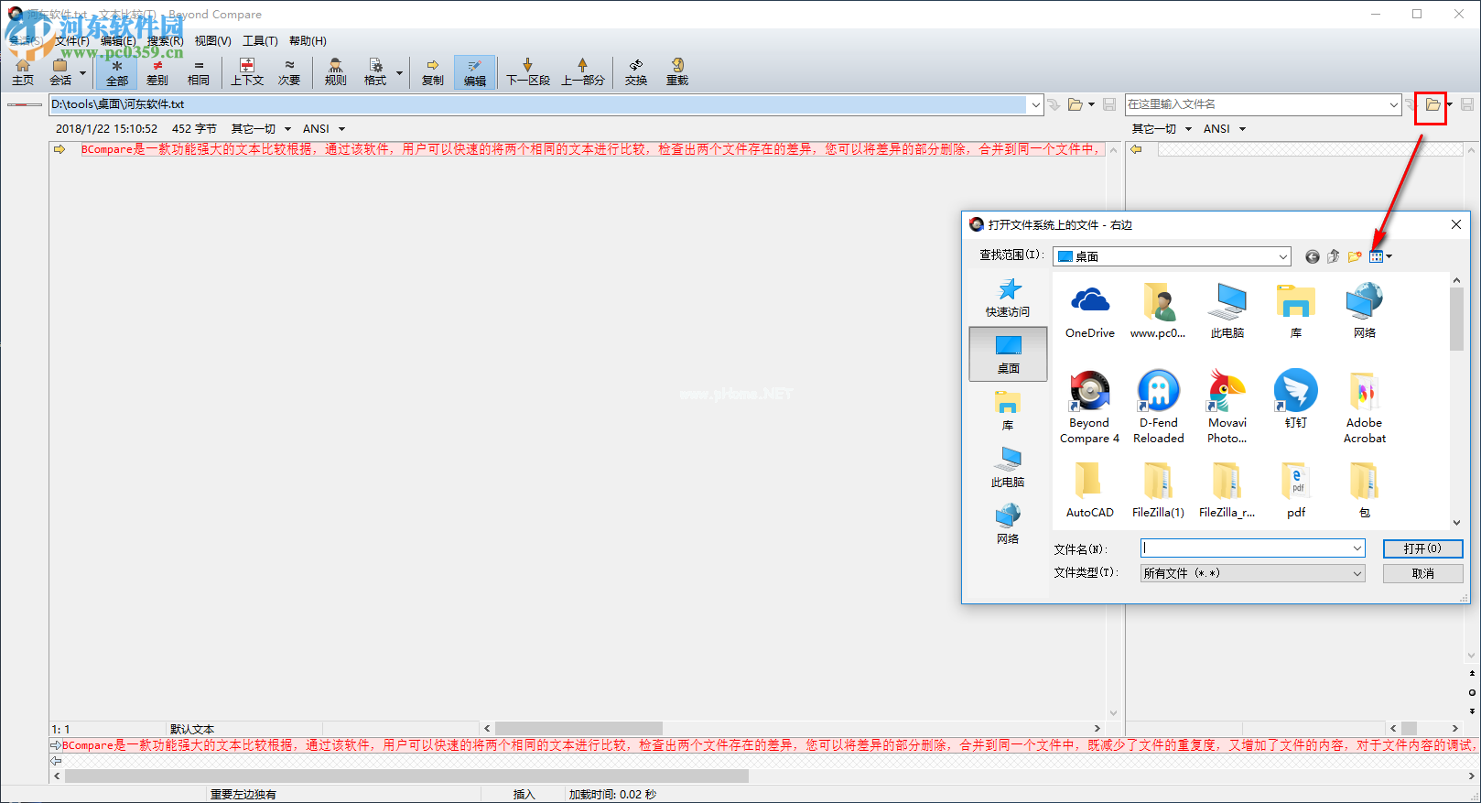Go to the 主页 home toolbar icon

click(23, 72)
